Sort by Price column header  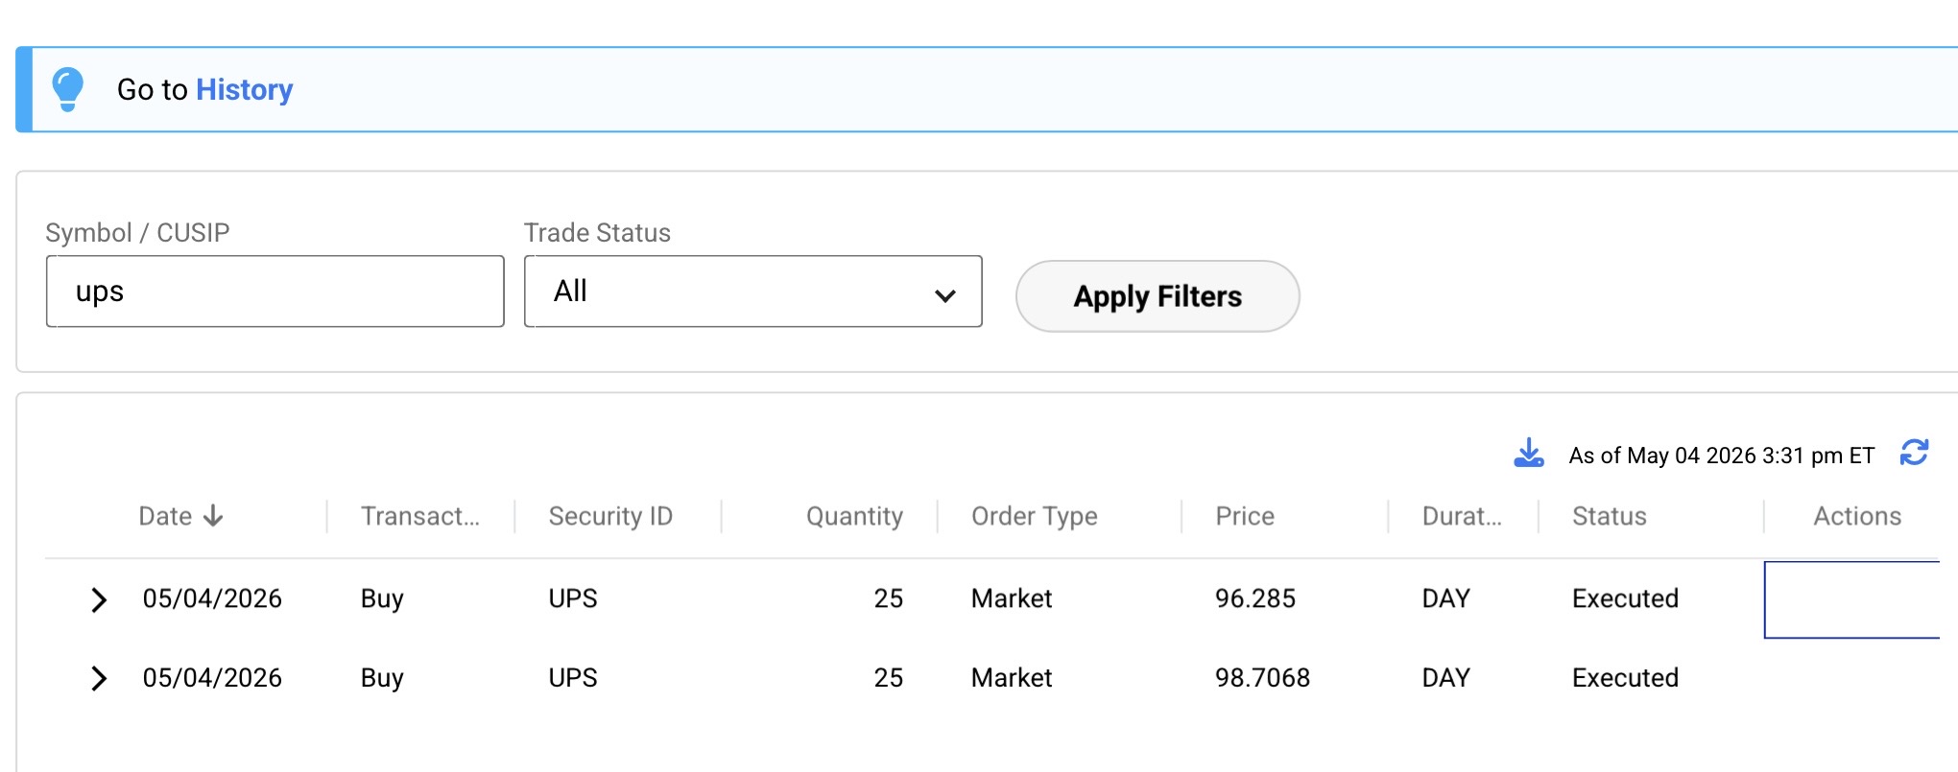point(1245,516)
